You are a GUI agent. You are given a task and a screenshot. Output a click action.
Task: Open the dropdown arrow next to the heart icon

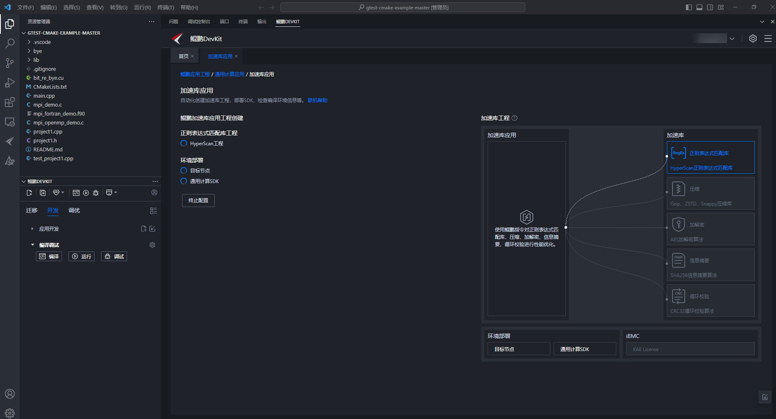coord(63,192)
